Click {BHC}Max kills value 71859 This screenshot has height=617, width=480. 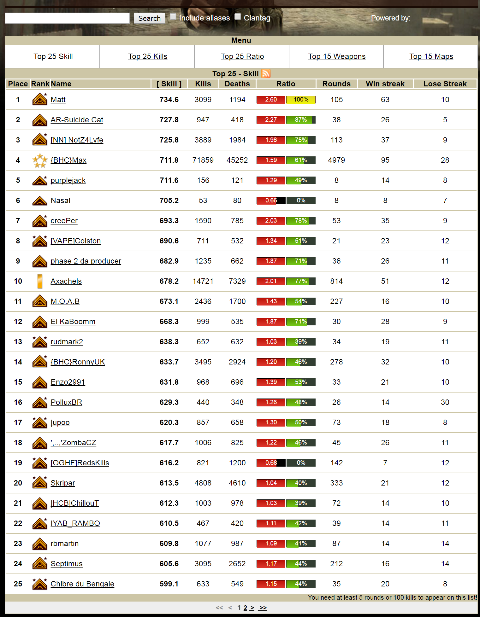click(x=203, y=160)
